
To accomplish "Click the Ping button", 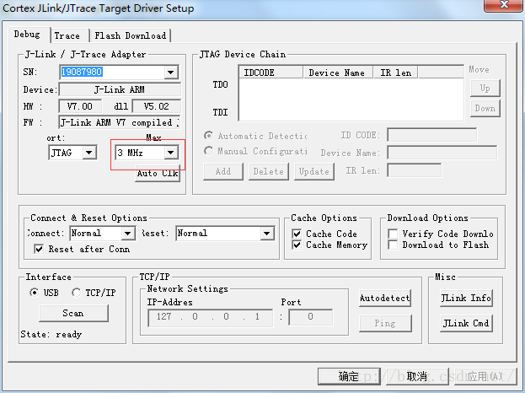I will point(385,323).
